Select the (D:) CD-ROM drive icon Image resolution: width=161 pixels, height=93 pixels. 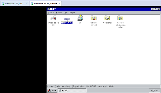80,18
